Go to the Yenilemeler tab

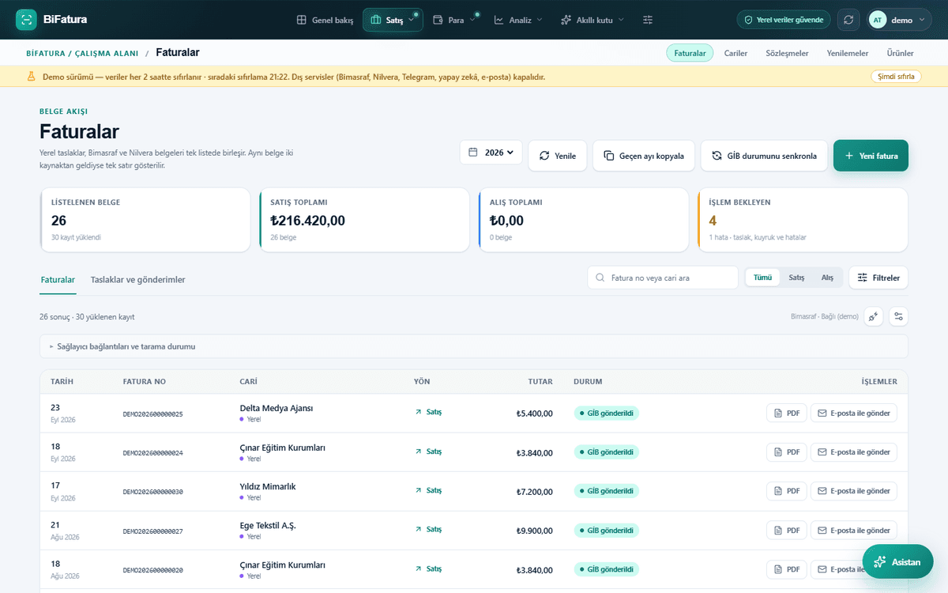click(848, 53)
